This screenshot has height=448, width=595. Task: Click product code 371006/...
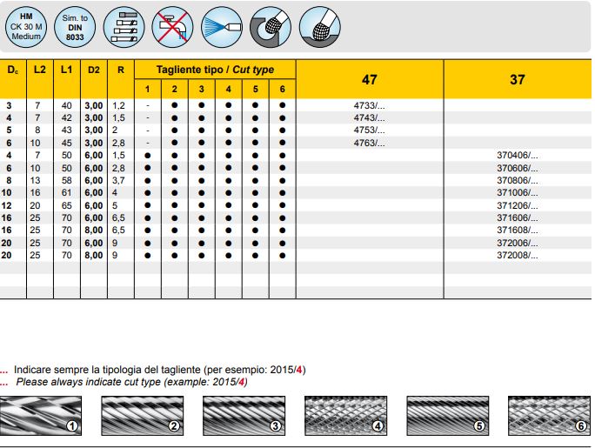(517, 192)
